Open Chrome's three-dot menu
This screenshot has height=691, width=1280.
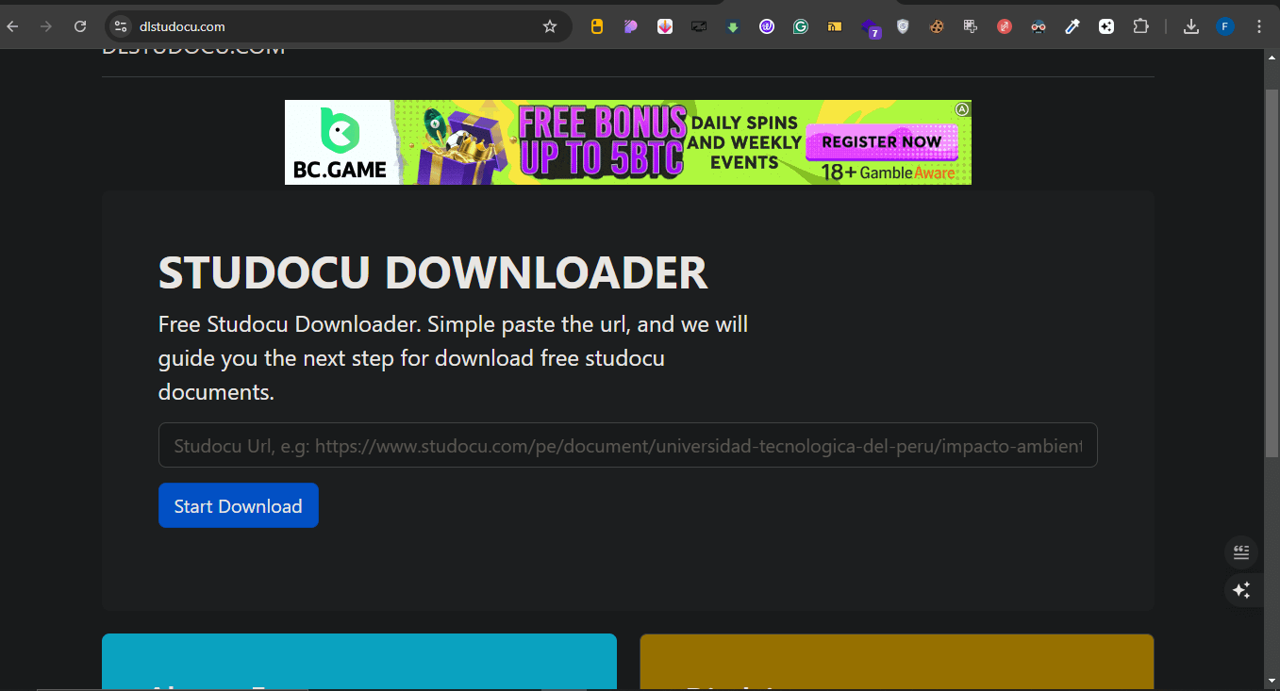pos(1261,26)
